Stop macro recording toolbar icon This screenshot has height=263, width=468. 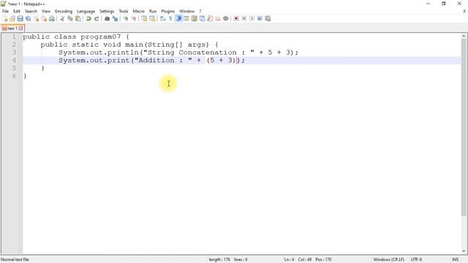coord(244,19)
